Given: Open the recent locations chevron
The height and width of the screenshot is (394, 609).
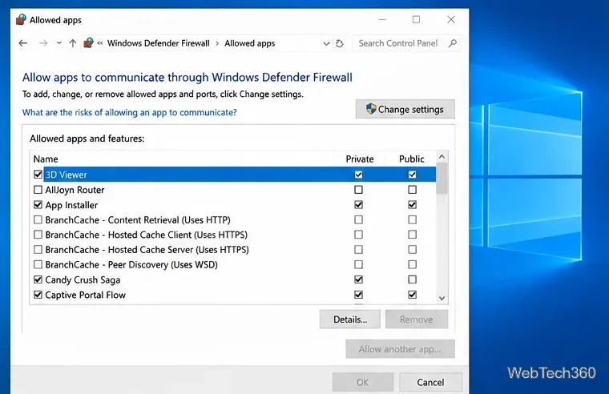Looking at the screenshot, I should coord(59,43).
